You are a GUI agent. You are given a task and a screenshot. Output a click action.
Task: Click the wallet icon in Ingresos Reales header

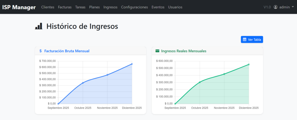(157, 51)
